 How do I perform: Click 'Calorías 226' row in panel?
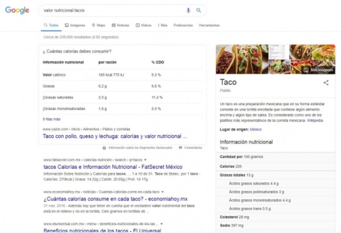[x=276, y=166]
